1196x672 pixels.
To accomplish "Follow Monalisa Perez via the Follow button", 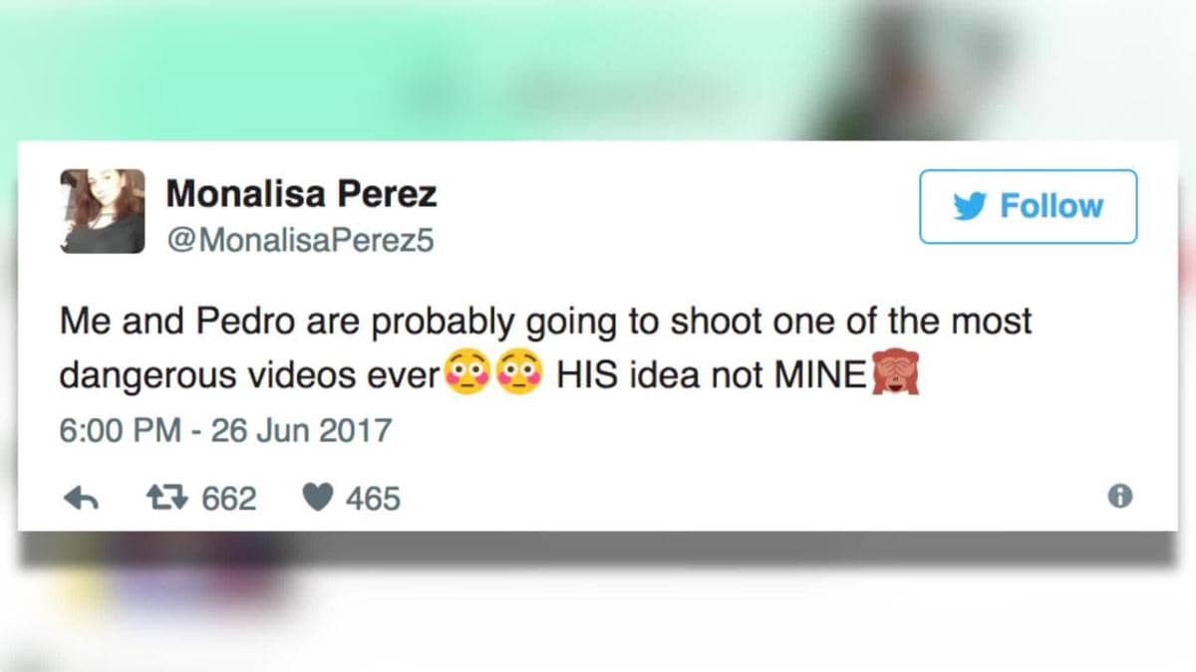I will coord(1028,206).
